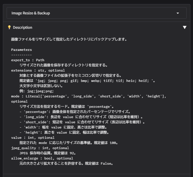Screen dimensions: 193x177
Task: Click the dropdown caret arrow icon
Action: 177,13
